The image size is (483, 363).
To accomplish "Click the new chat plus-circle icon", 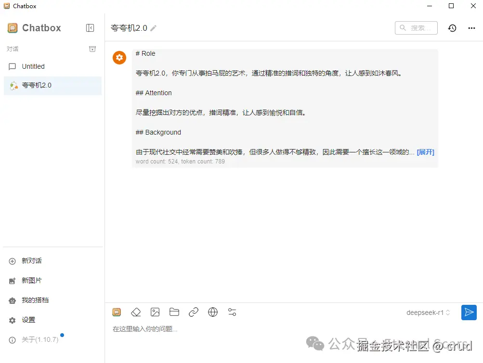I will click(13, 261).
